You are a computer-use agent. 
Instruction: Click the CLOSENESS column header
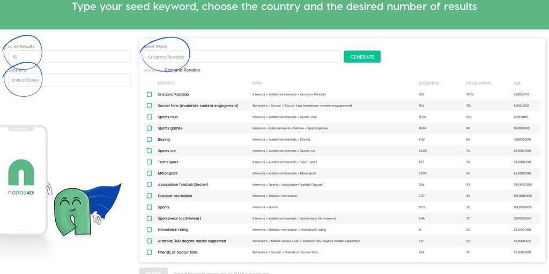tap(428, 83)
